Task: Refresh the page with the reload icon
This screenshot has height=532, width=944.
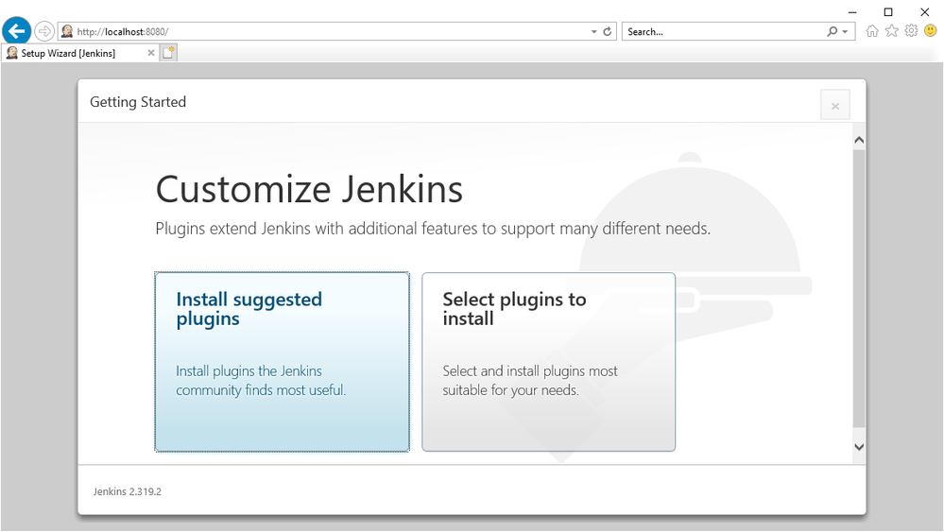Action: click(608, 31)
